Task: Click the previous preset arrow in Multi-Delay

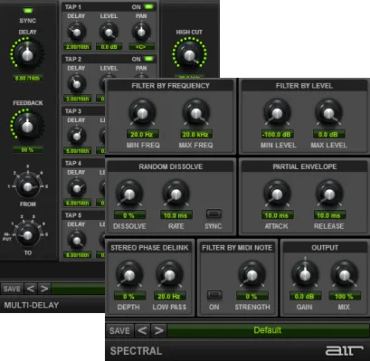Action: (x=31, y=289)
